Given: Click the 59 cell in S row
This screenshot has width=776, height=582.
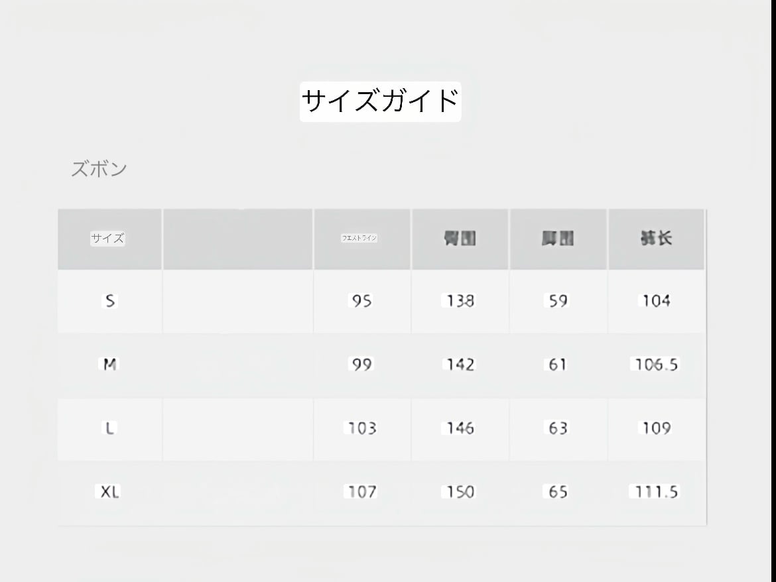Looking at the screenshot, I should pyautogui.click(x=558, y=301).
